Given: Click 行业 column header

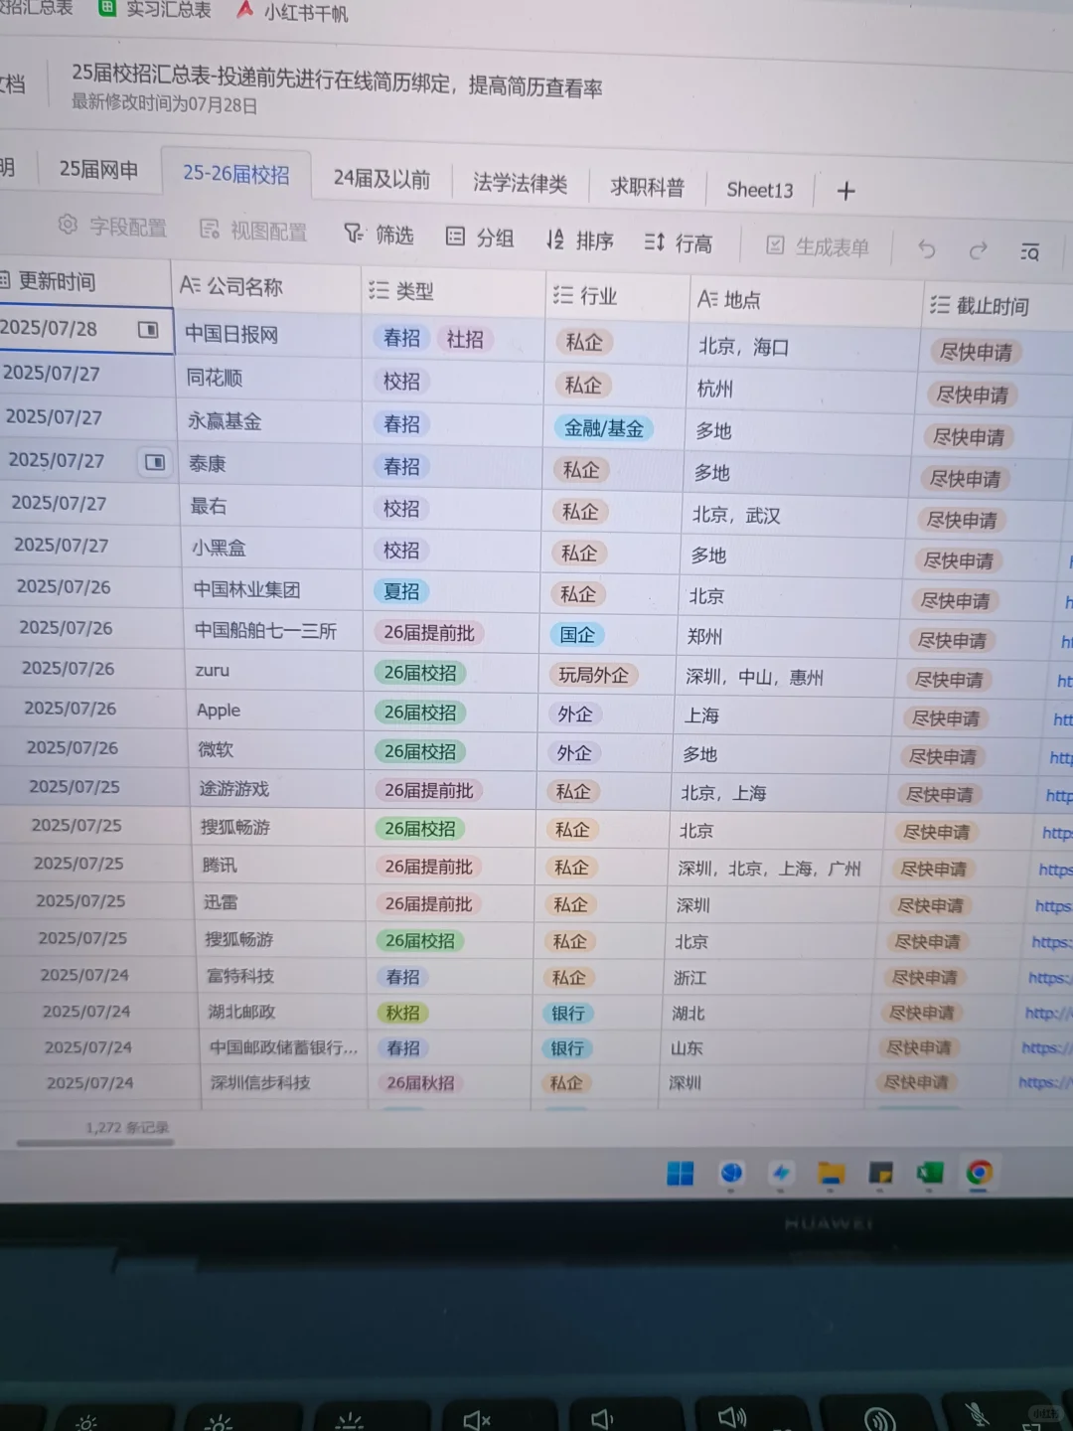Looking at the screenshot, I should pyautogui.click(x=617, y=296).
